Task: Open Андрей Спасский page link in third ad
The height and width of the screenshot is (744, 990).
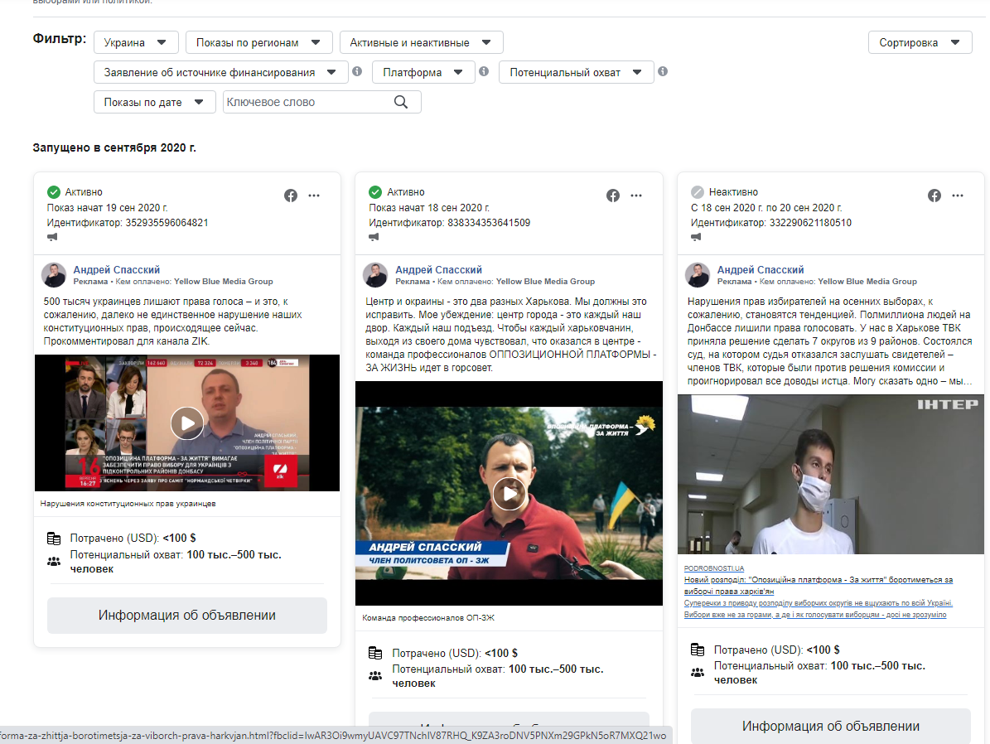Action: (x=760, y=269)
